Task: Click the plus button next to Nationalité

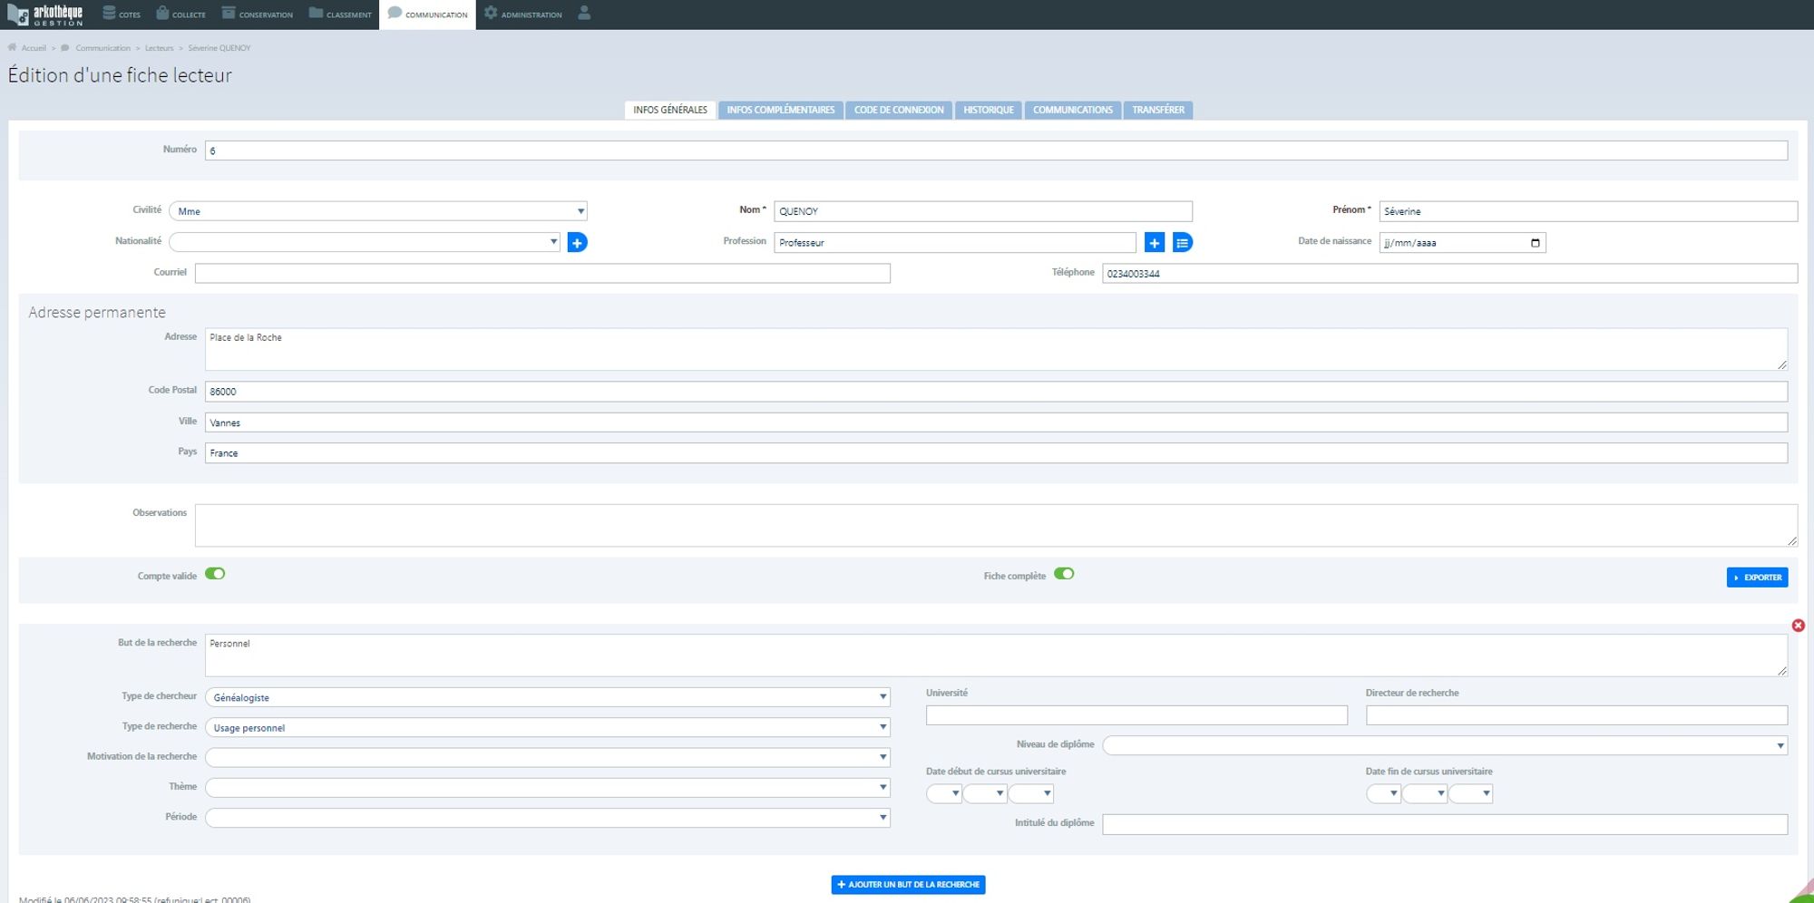Action: (x=577, y=243)
